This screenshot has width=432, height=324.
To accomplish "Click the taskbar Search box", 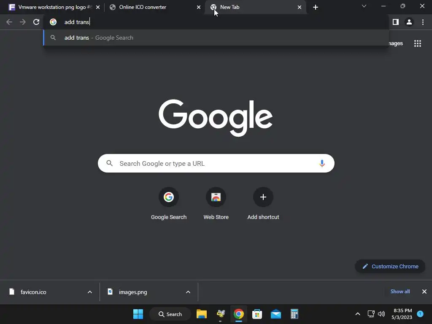I will coord(170,314).
